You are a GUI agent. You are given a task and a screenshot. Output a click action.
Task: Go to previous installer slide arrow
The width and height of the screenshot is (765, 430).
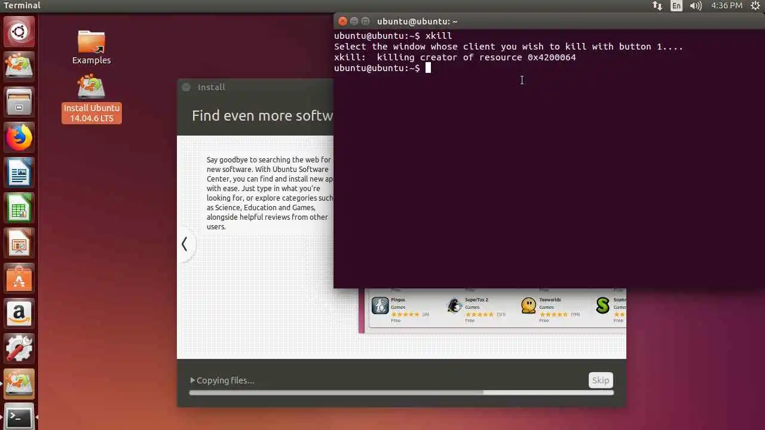(185, 244)
